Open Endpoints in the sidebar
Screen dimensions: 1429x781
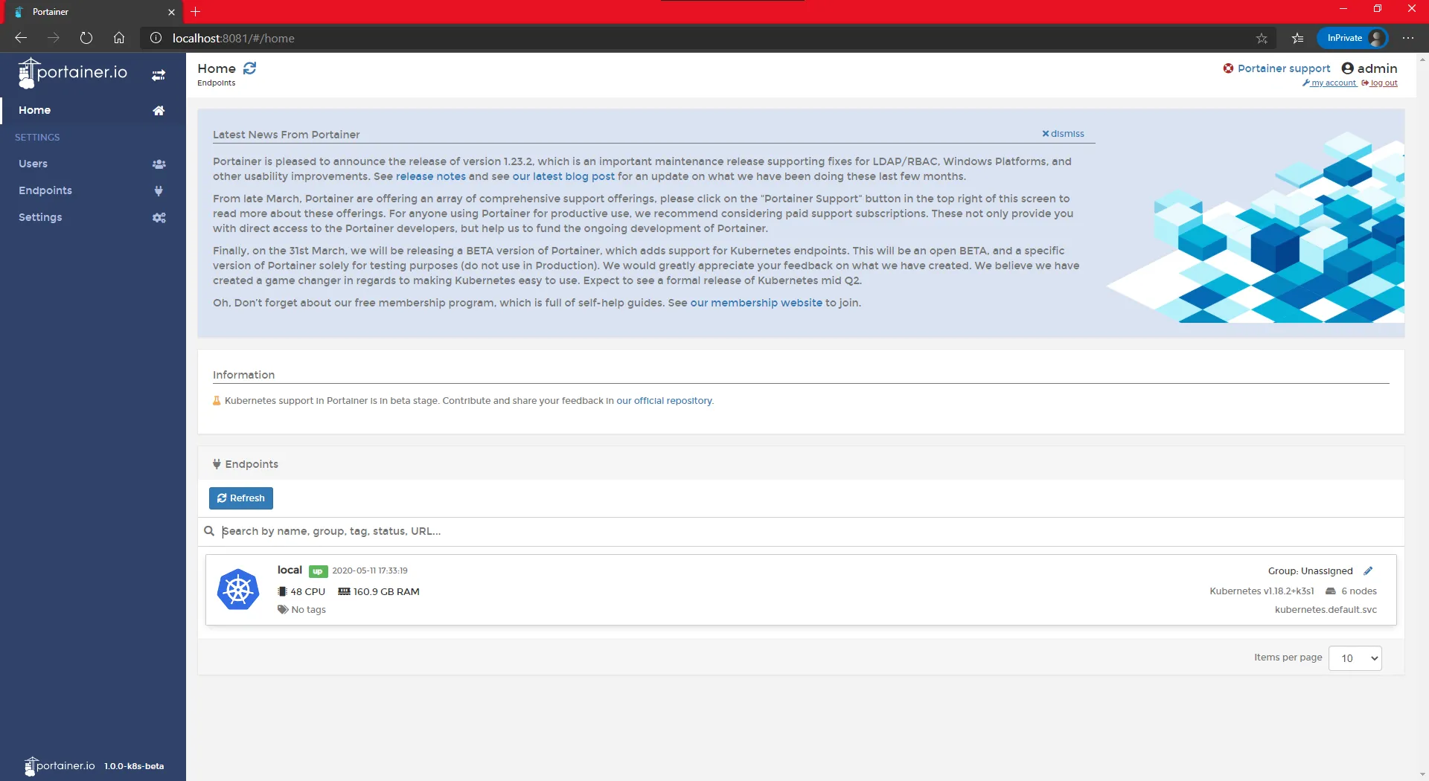[x=45, y=190]
